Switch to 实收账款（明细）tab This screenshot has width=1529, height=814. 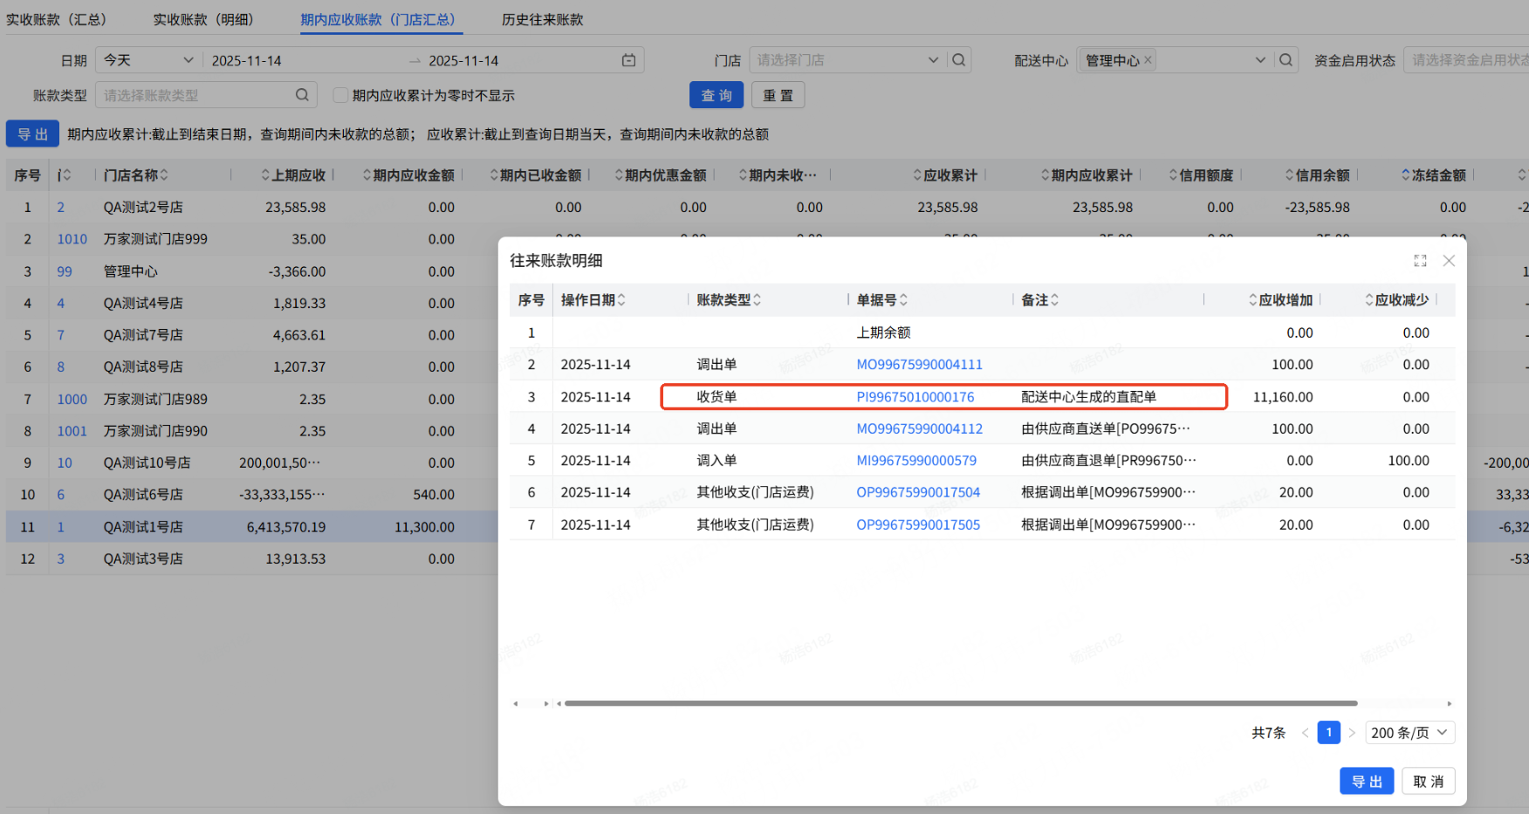click(202, 19)
